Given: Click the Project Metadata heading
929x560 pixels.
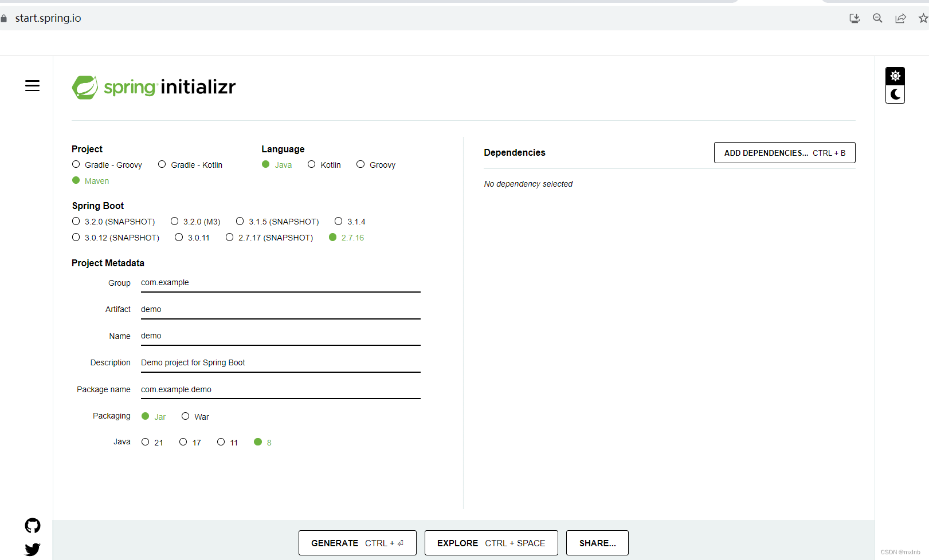Looking at the screenshot, I should 108,263.
